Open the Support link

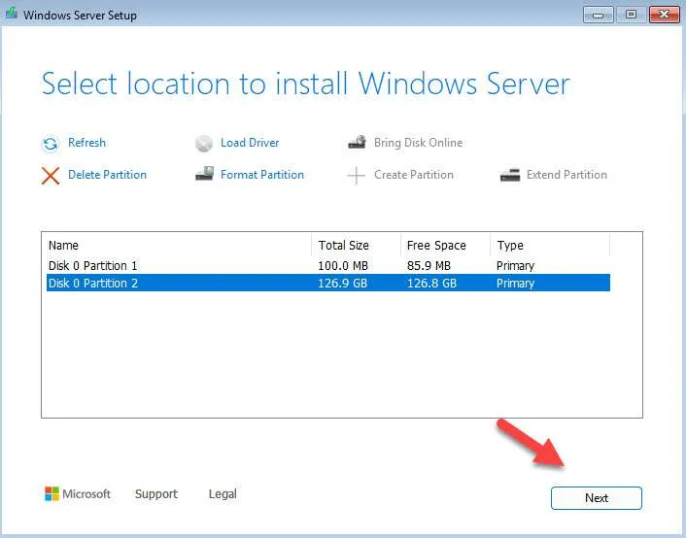pos(156,494)
